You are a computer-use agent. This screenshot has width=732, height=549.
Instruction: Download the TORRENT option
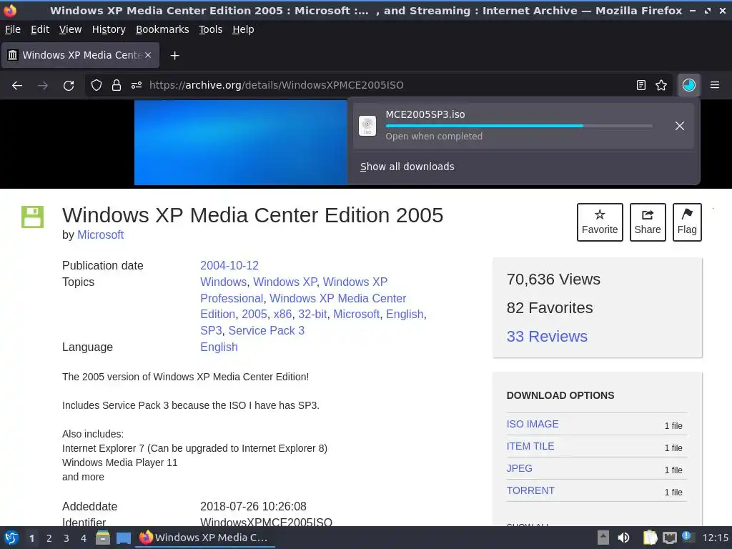(530, 490)
